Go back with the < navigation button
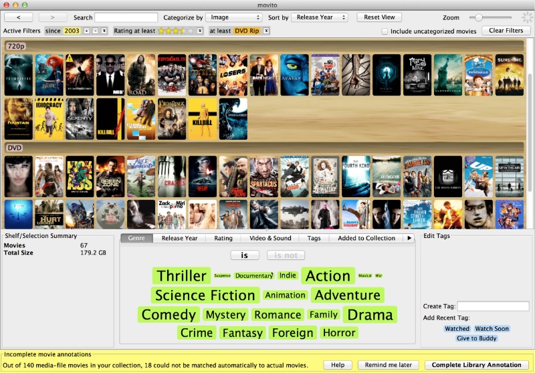 (x=19, y=17)
